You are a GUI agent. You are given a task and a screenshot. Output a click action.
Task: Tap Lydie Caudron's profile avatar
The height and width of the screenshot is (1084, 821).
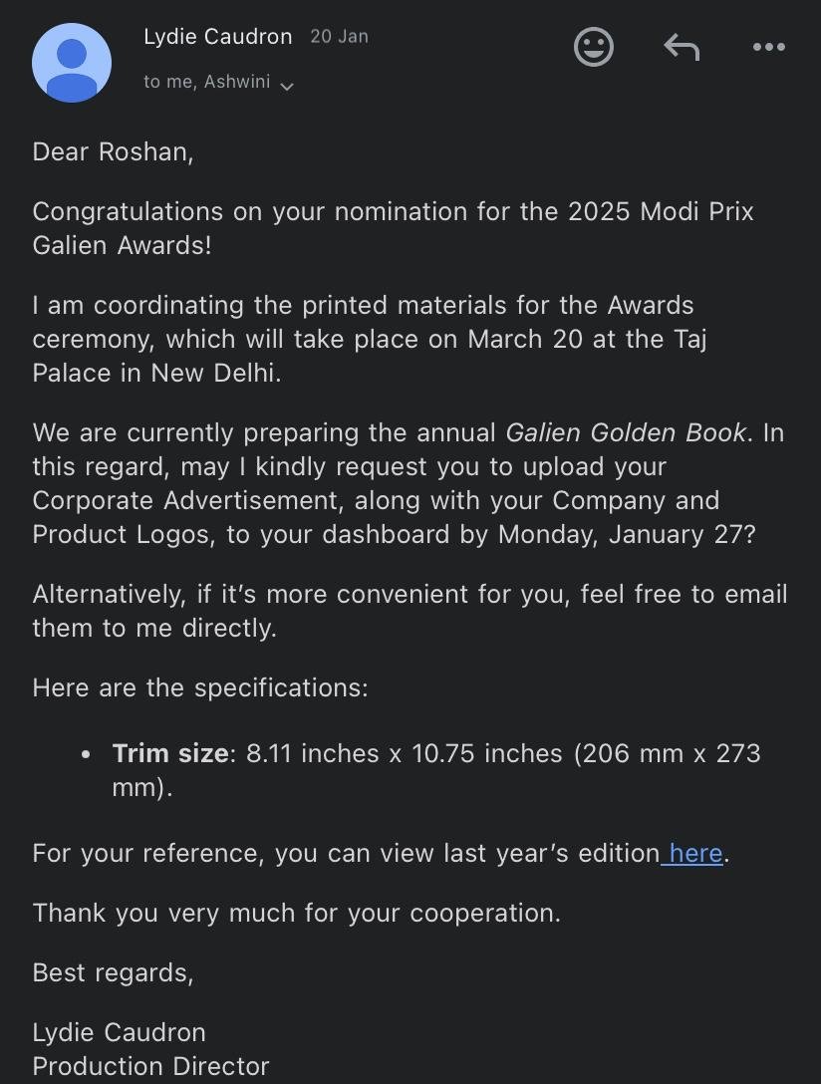pos(72,63)
